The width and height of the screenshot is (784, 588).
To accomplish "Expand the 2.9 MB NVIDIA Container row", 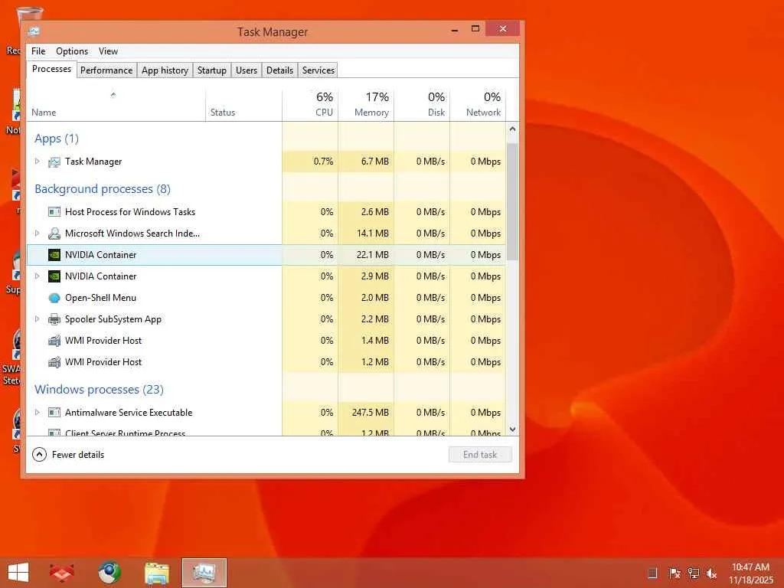I will click(37, 276).
